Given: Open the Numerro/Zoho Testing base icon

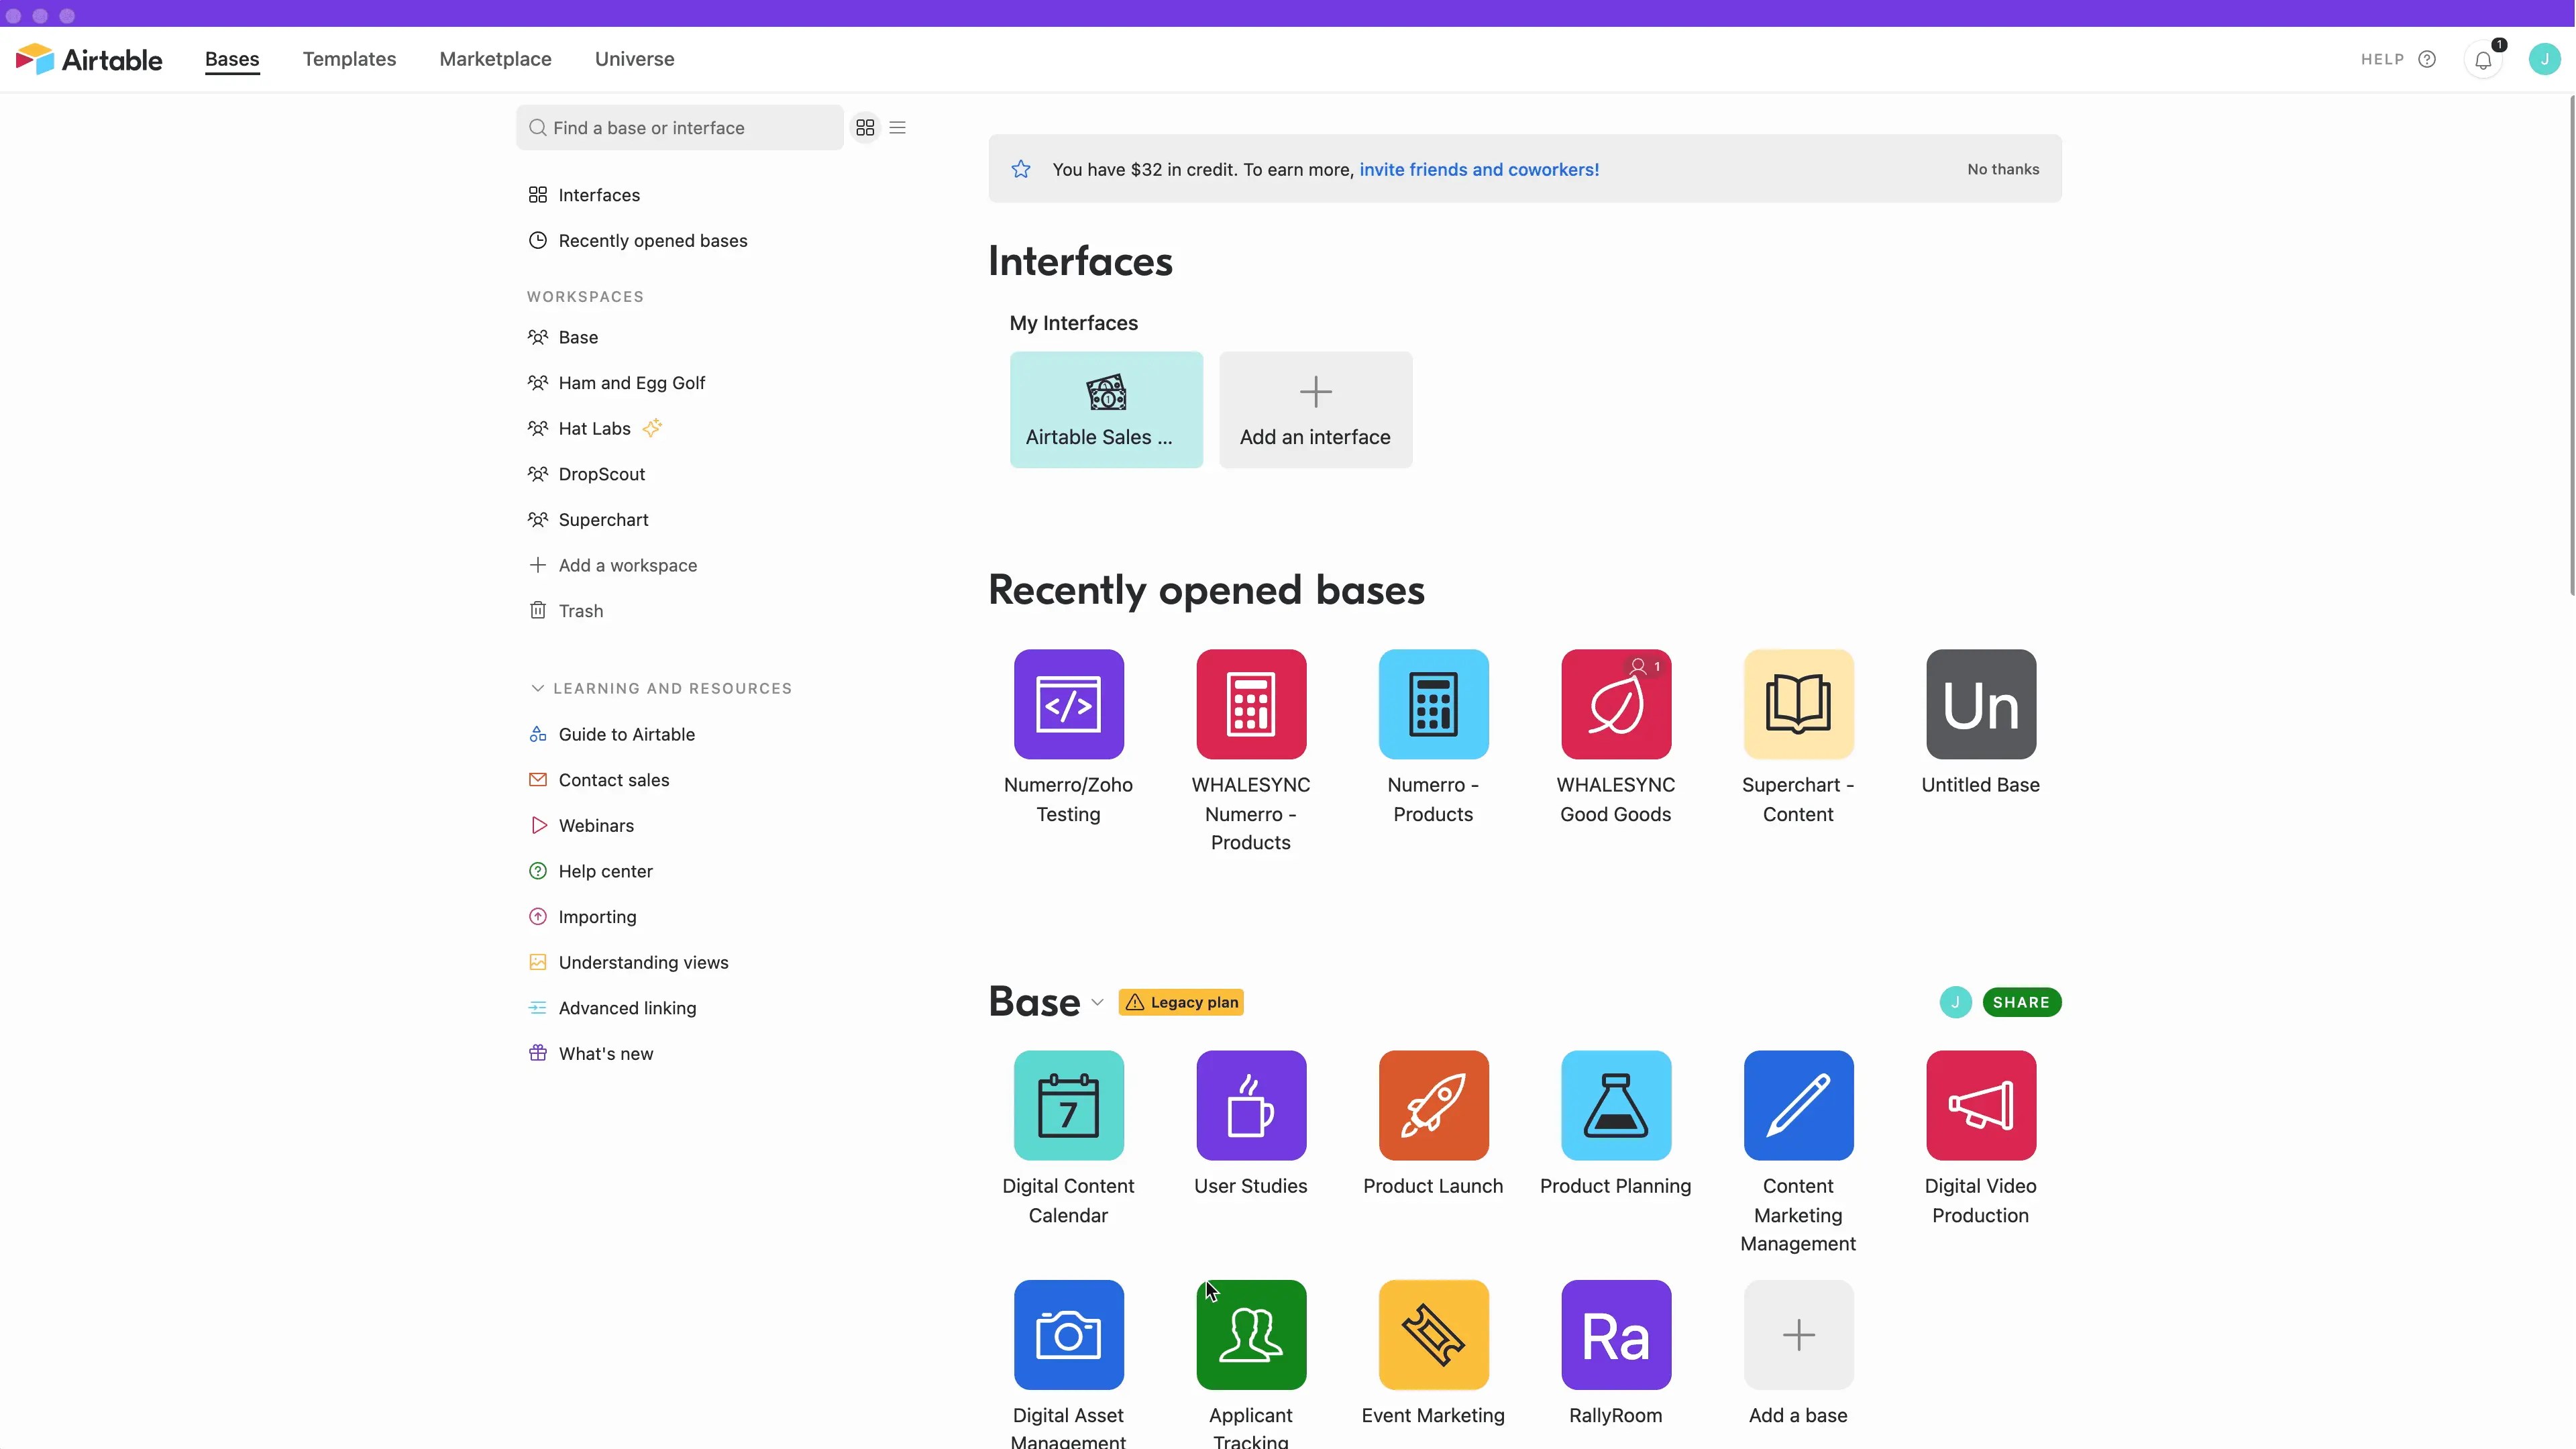Looking at the screenshot, I should (x=1068, y=703).
